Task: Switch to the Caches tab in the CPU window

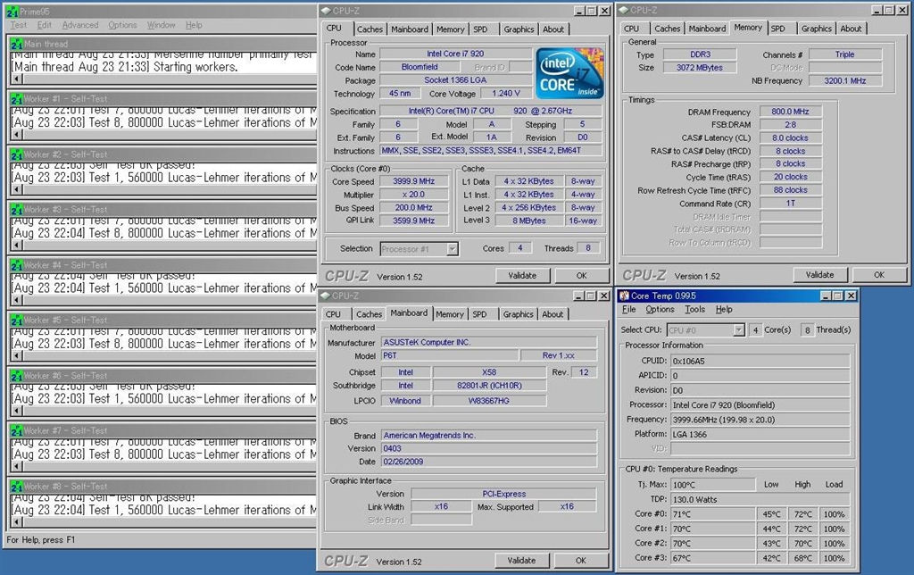Action: point(370,29)
